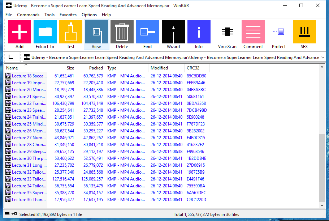Open the Commands menu
This screenshot has height=221, width=329.
28,15
